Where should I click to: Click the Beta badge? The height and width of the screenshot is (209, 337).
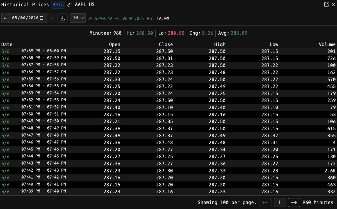click(58, 5)
